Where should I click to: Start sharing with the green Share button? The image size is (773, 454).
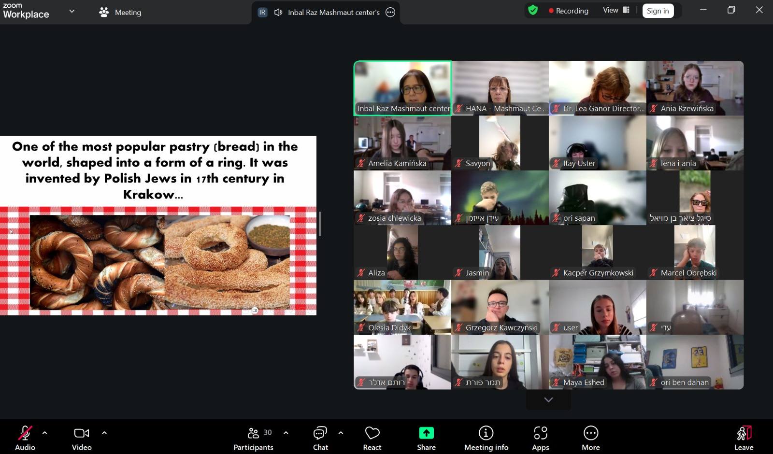coord(426,439)
